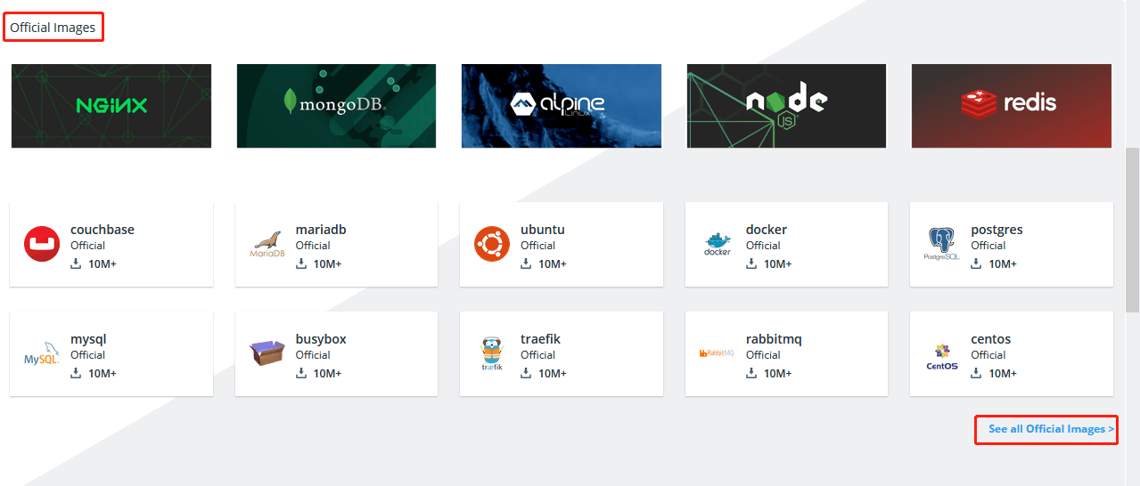
Task: Click the download icon on centos card
Action: point(976,373)
